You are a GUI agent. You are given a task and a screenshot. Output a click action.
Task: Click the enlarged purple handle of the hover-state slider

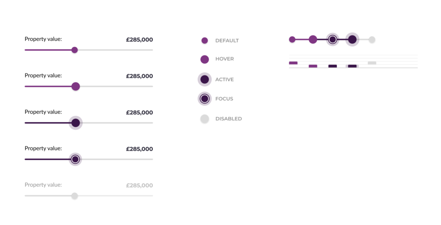tap(75, 86)
